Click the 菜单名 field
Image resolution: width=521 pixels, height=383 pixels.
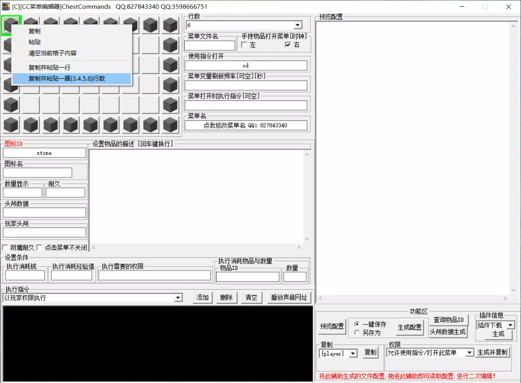point(246,125)
